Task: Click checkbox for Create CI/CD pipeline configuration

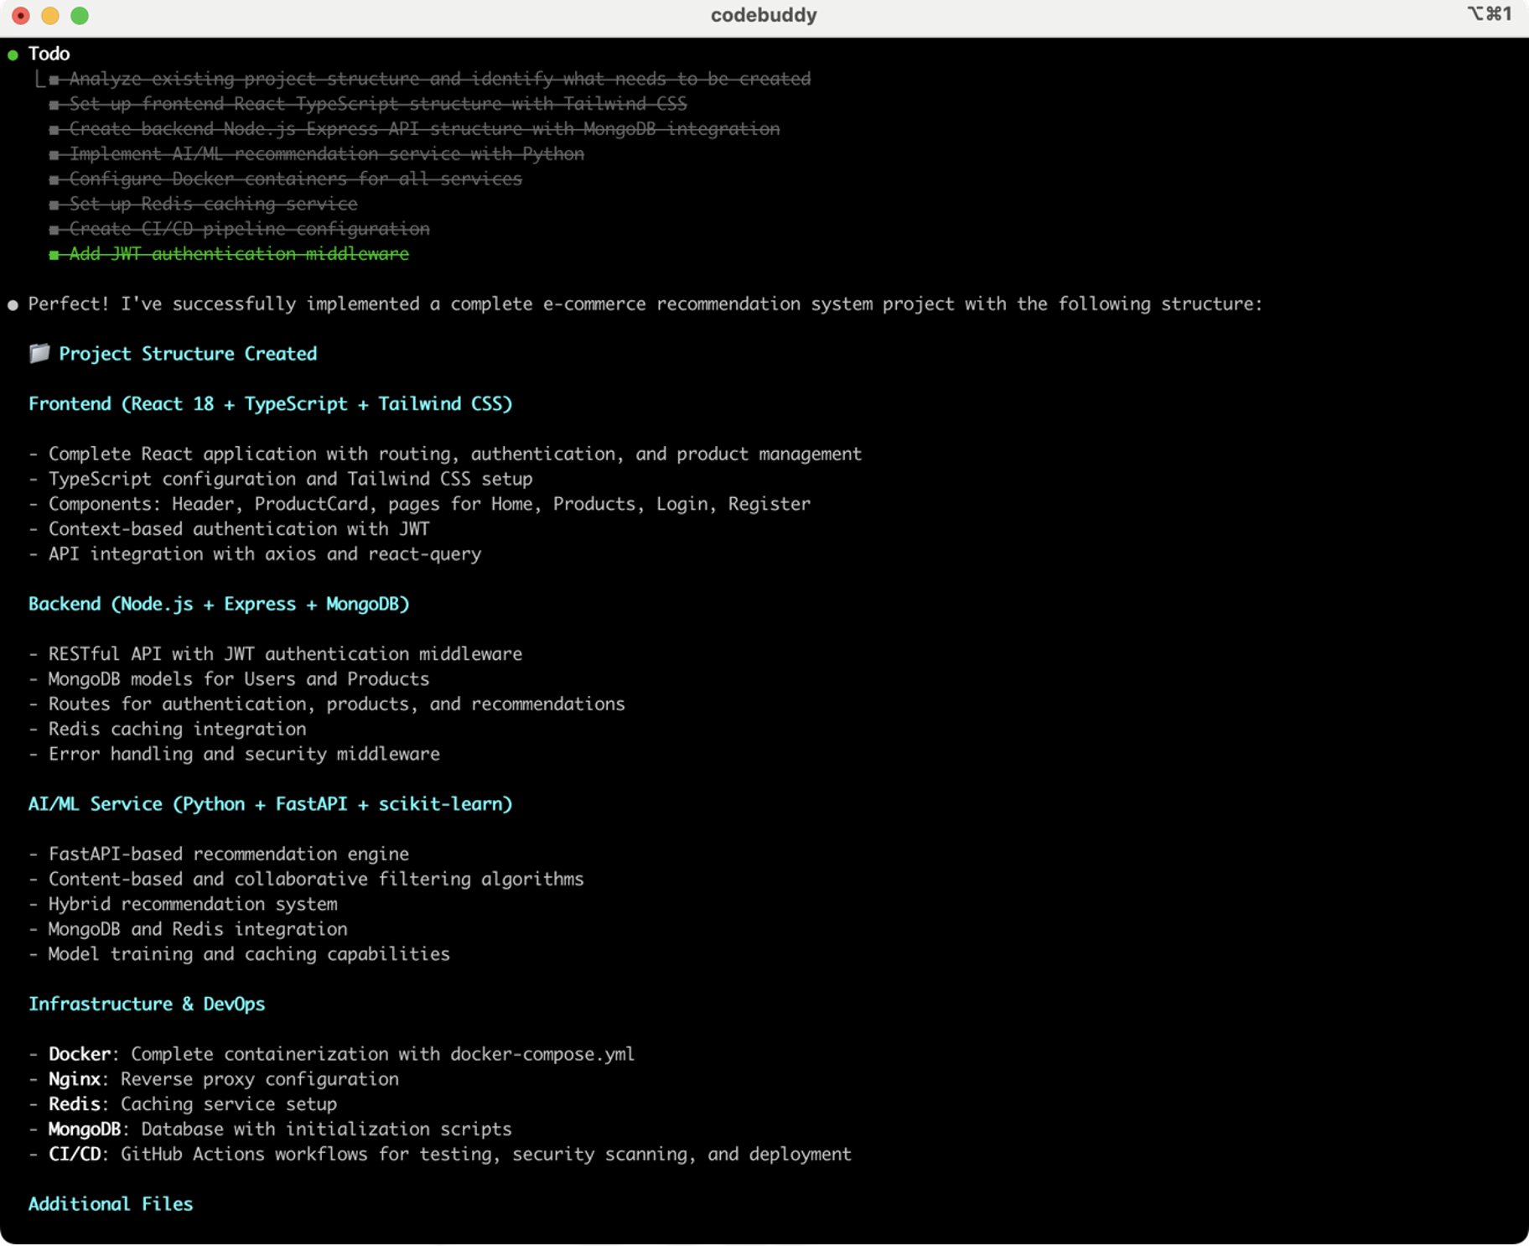Action: pos(54,230)
